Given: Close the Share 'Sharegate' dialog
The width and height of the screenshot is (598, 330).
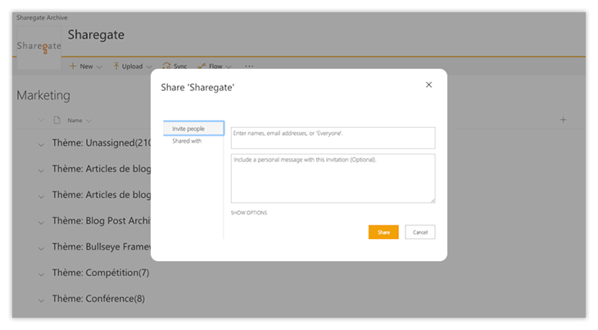Looking at the screenshot, I should pos(428,84).
